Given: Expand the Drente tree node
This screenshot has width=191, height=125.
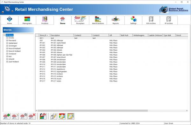Looking at the screenshot, I should (7, 38).
